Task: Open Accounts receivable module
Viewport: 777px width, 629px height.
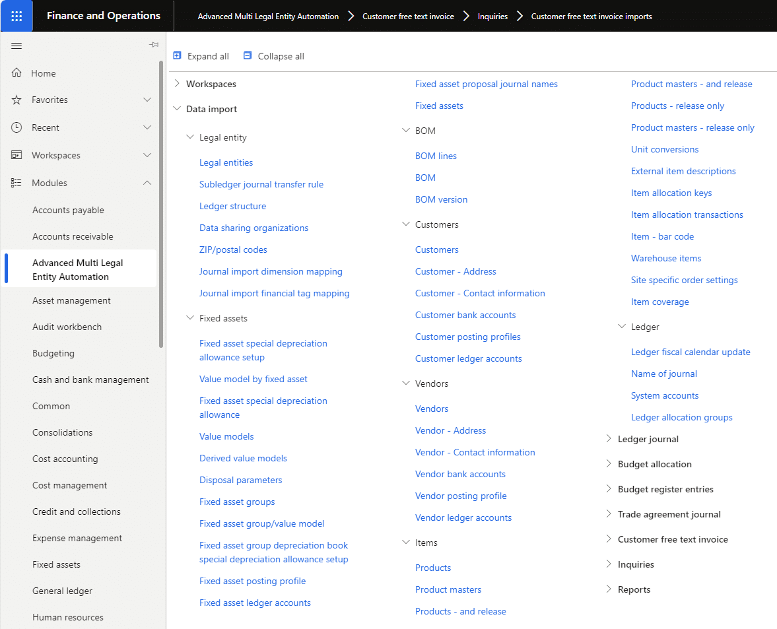Action: tap(73, 236)
